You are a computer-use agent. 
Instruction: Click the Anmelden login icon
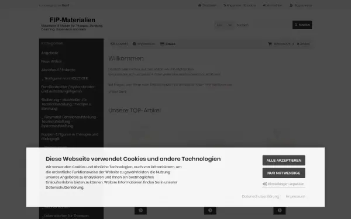[264, 5]
